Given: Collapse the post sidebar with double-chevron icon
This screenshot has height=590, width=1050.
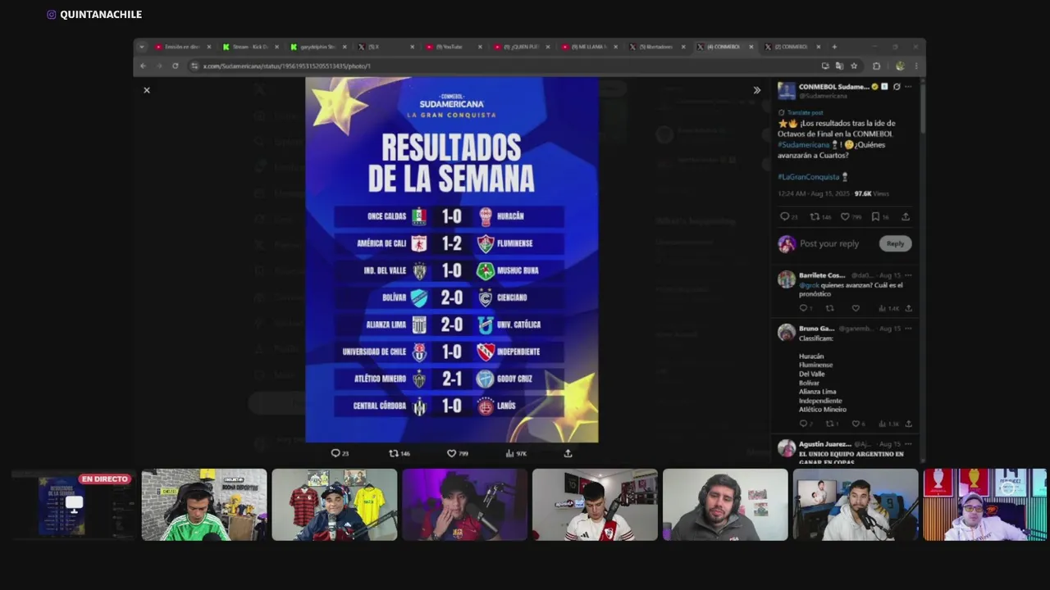Looking at the screenshot, I should (756, 90).
